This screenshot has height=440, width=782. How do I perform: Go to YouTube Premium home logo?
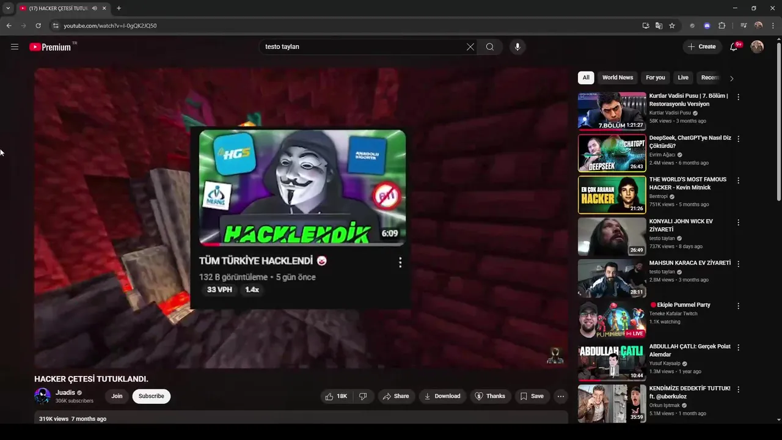51,47
